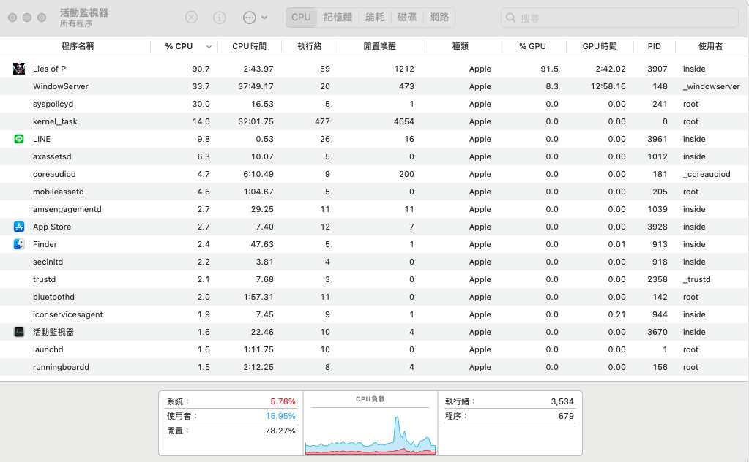Image resolution: width=749 pixels, height=462 pixels.
Task: Click the 活動監視器 process icon
Action: pos(19,332)
